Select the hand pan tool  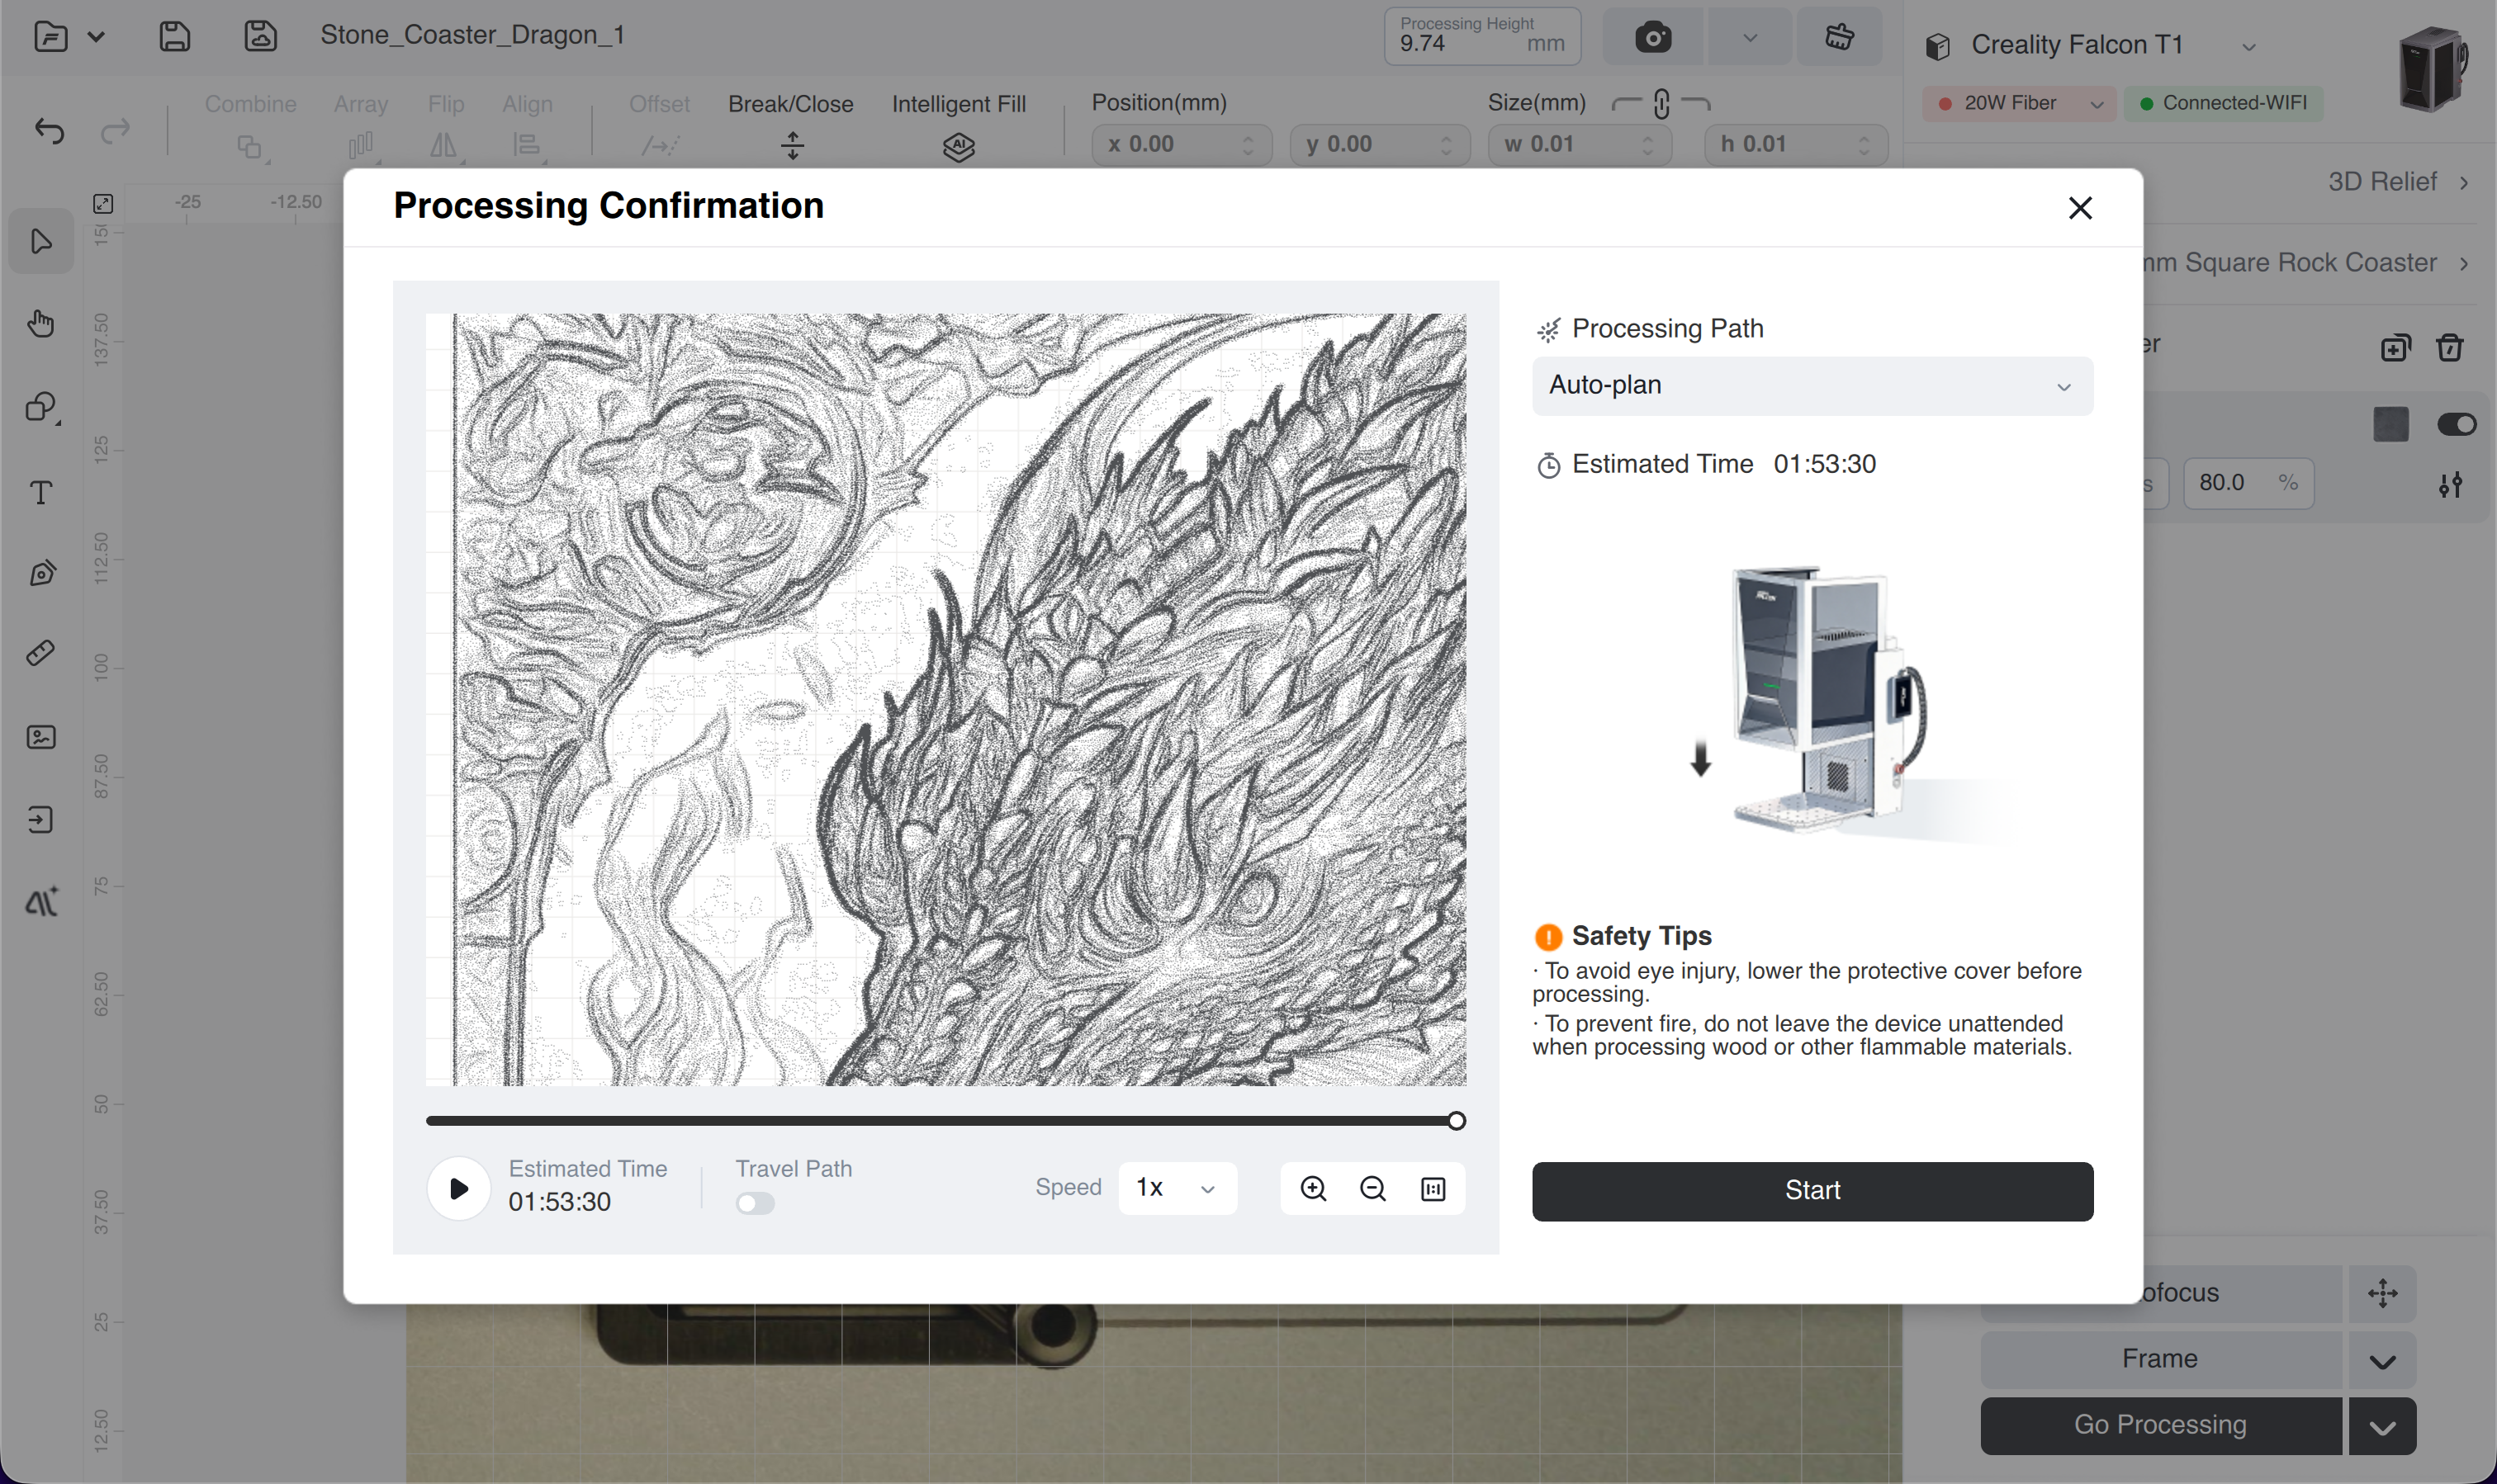tap(41, 323)
